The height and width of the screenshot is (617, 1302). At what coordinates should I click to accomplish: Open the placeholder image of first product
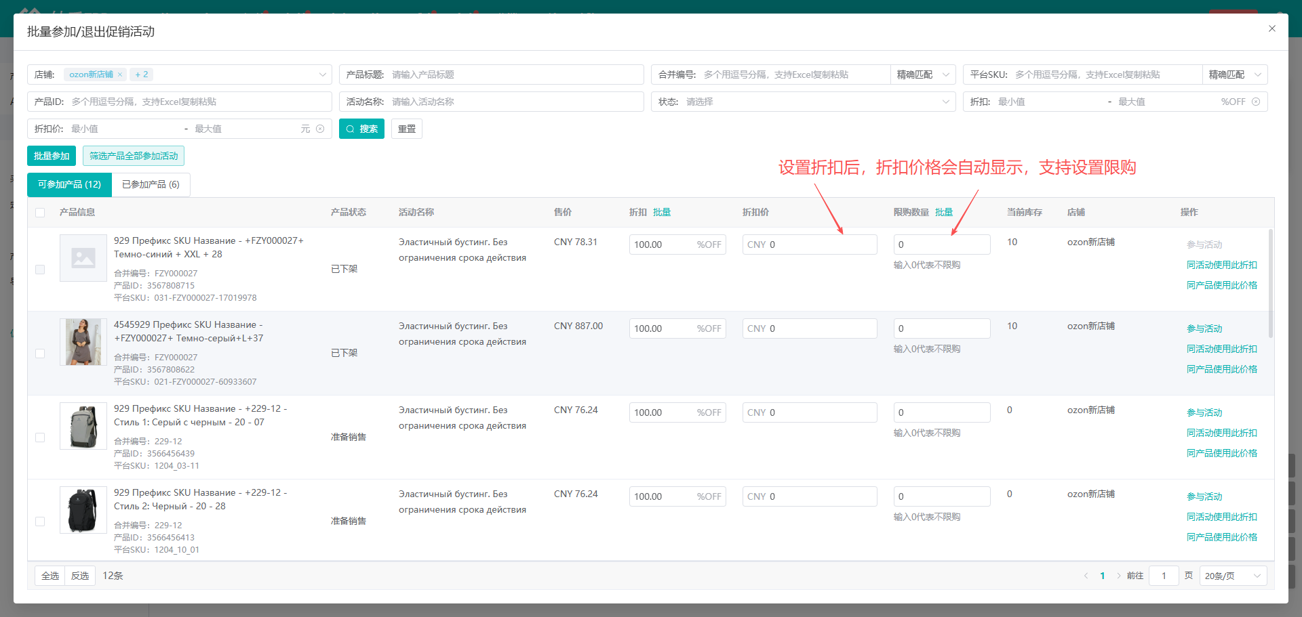pos(83,258)
